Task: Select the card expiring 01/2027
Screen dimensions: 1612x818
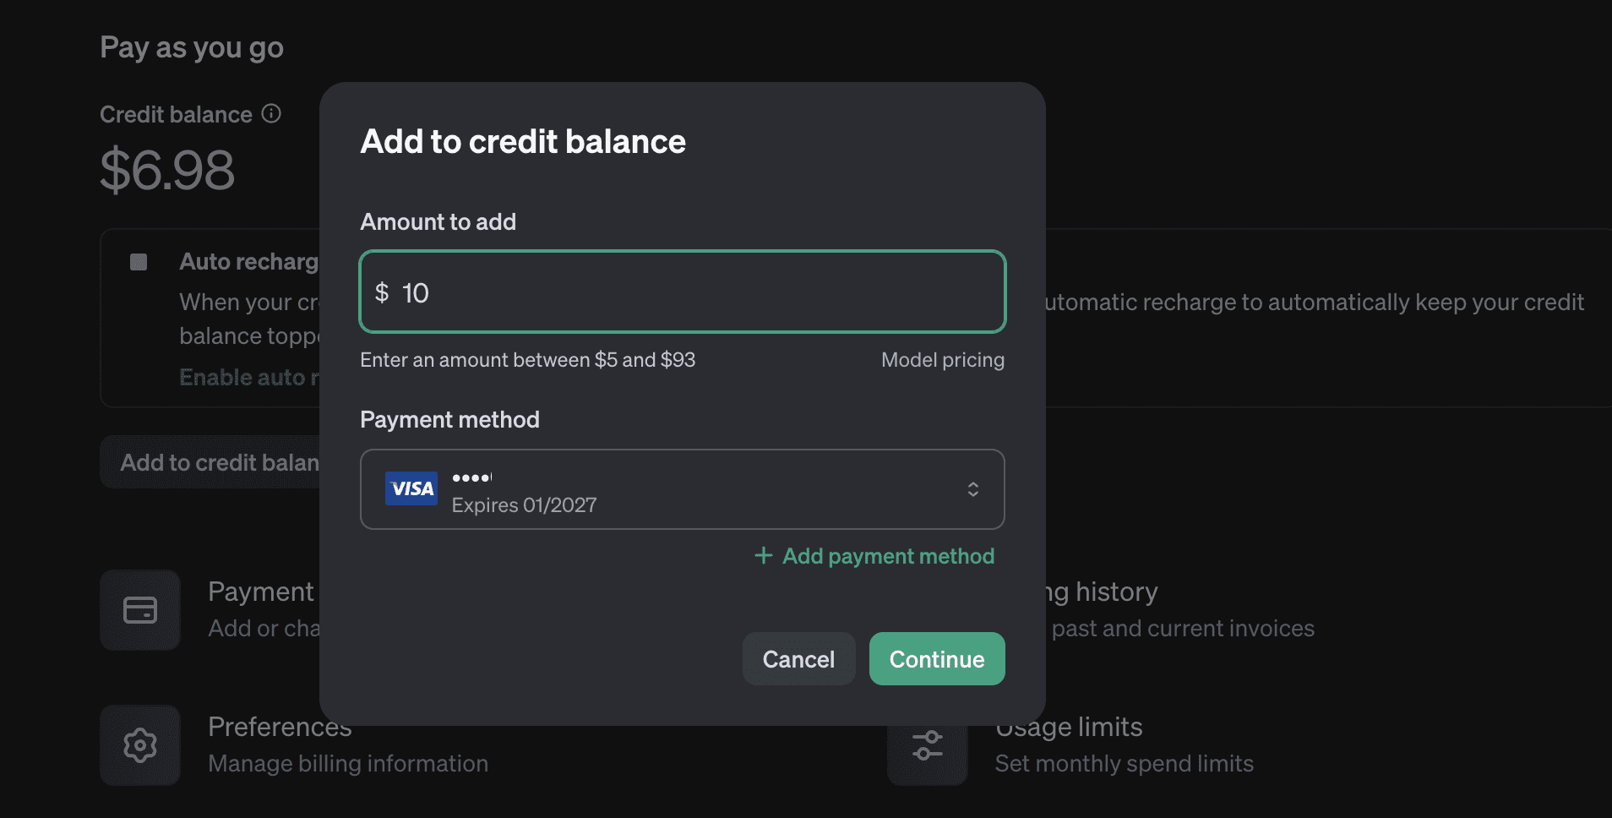Action: [x=524, y=504]
